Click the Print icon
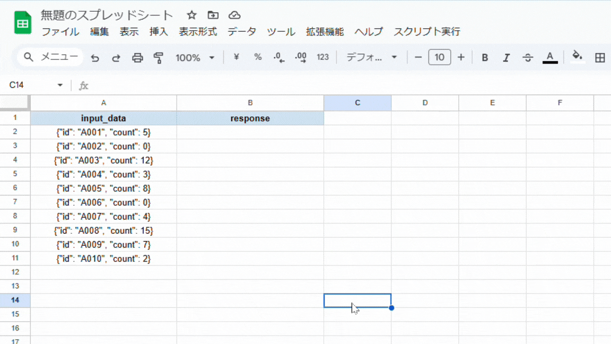Image resolution: width=611 pixels, height=344 pixels. click(138, 57)
